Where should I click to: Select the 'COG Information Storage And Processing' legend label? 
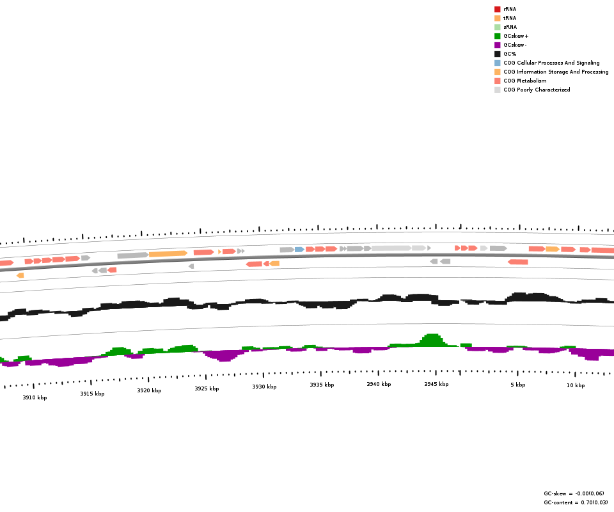pos(556,72)
